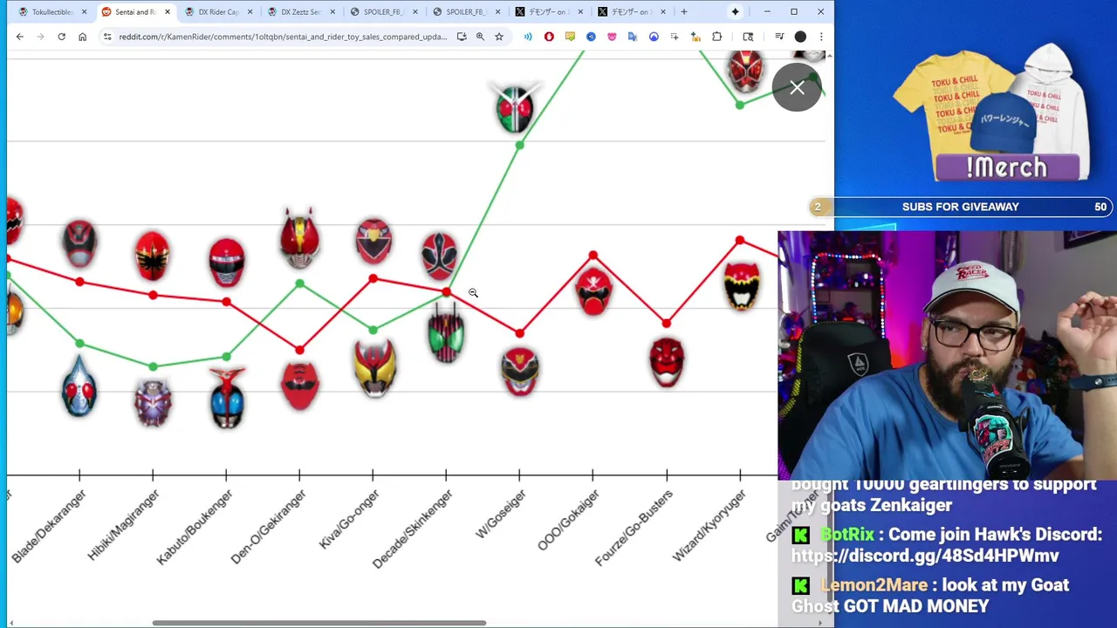Open the tab search side panel icon
The height and width of the screenshot is (628, 1117).
[x=748, y=37]
